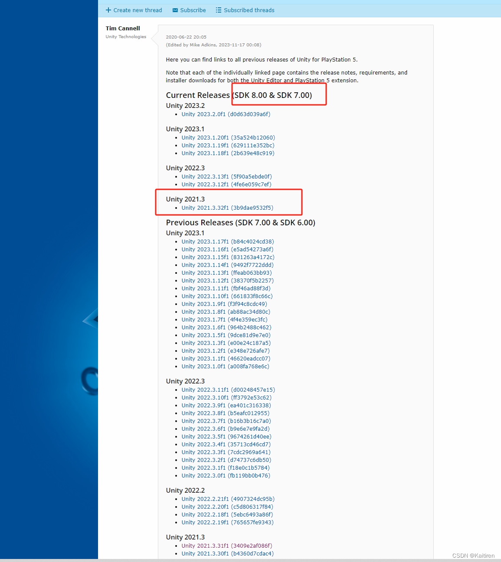Open Unity 2022.3.11f1 release link
The image size is (501, 562).
tap(228, 390)
